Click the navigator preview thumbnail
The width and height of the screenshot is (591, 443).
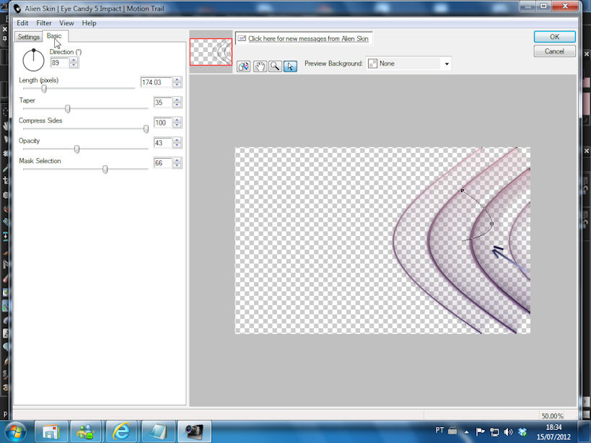(211, 52)
